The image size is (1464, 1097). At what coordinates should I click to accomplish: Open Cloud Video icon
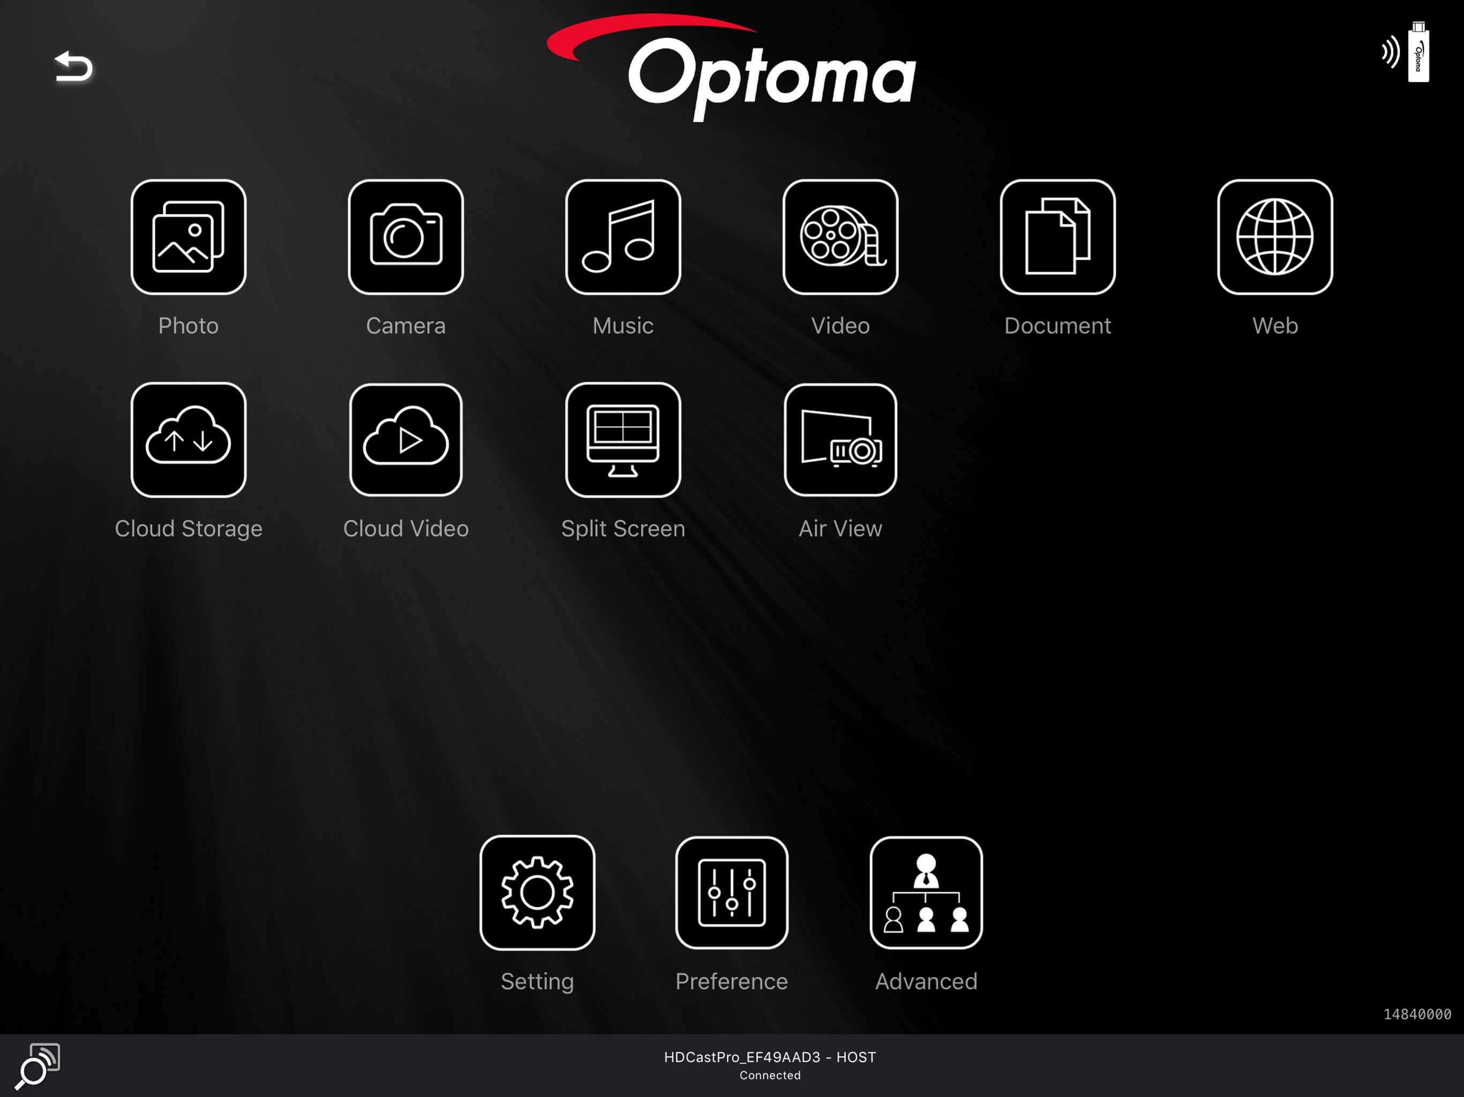point(406,440)
